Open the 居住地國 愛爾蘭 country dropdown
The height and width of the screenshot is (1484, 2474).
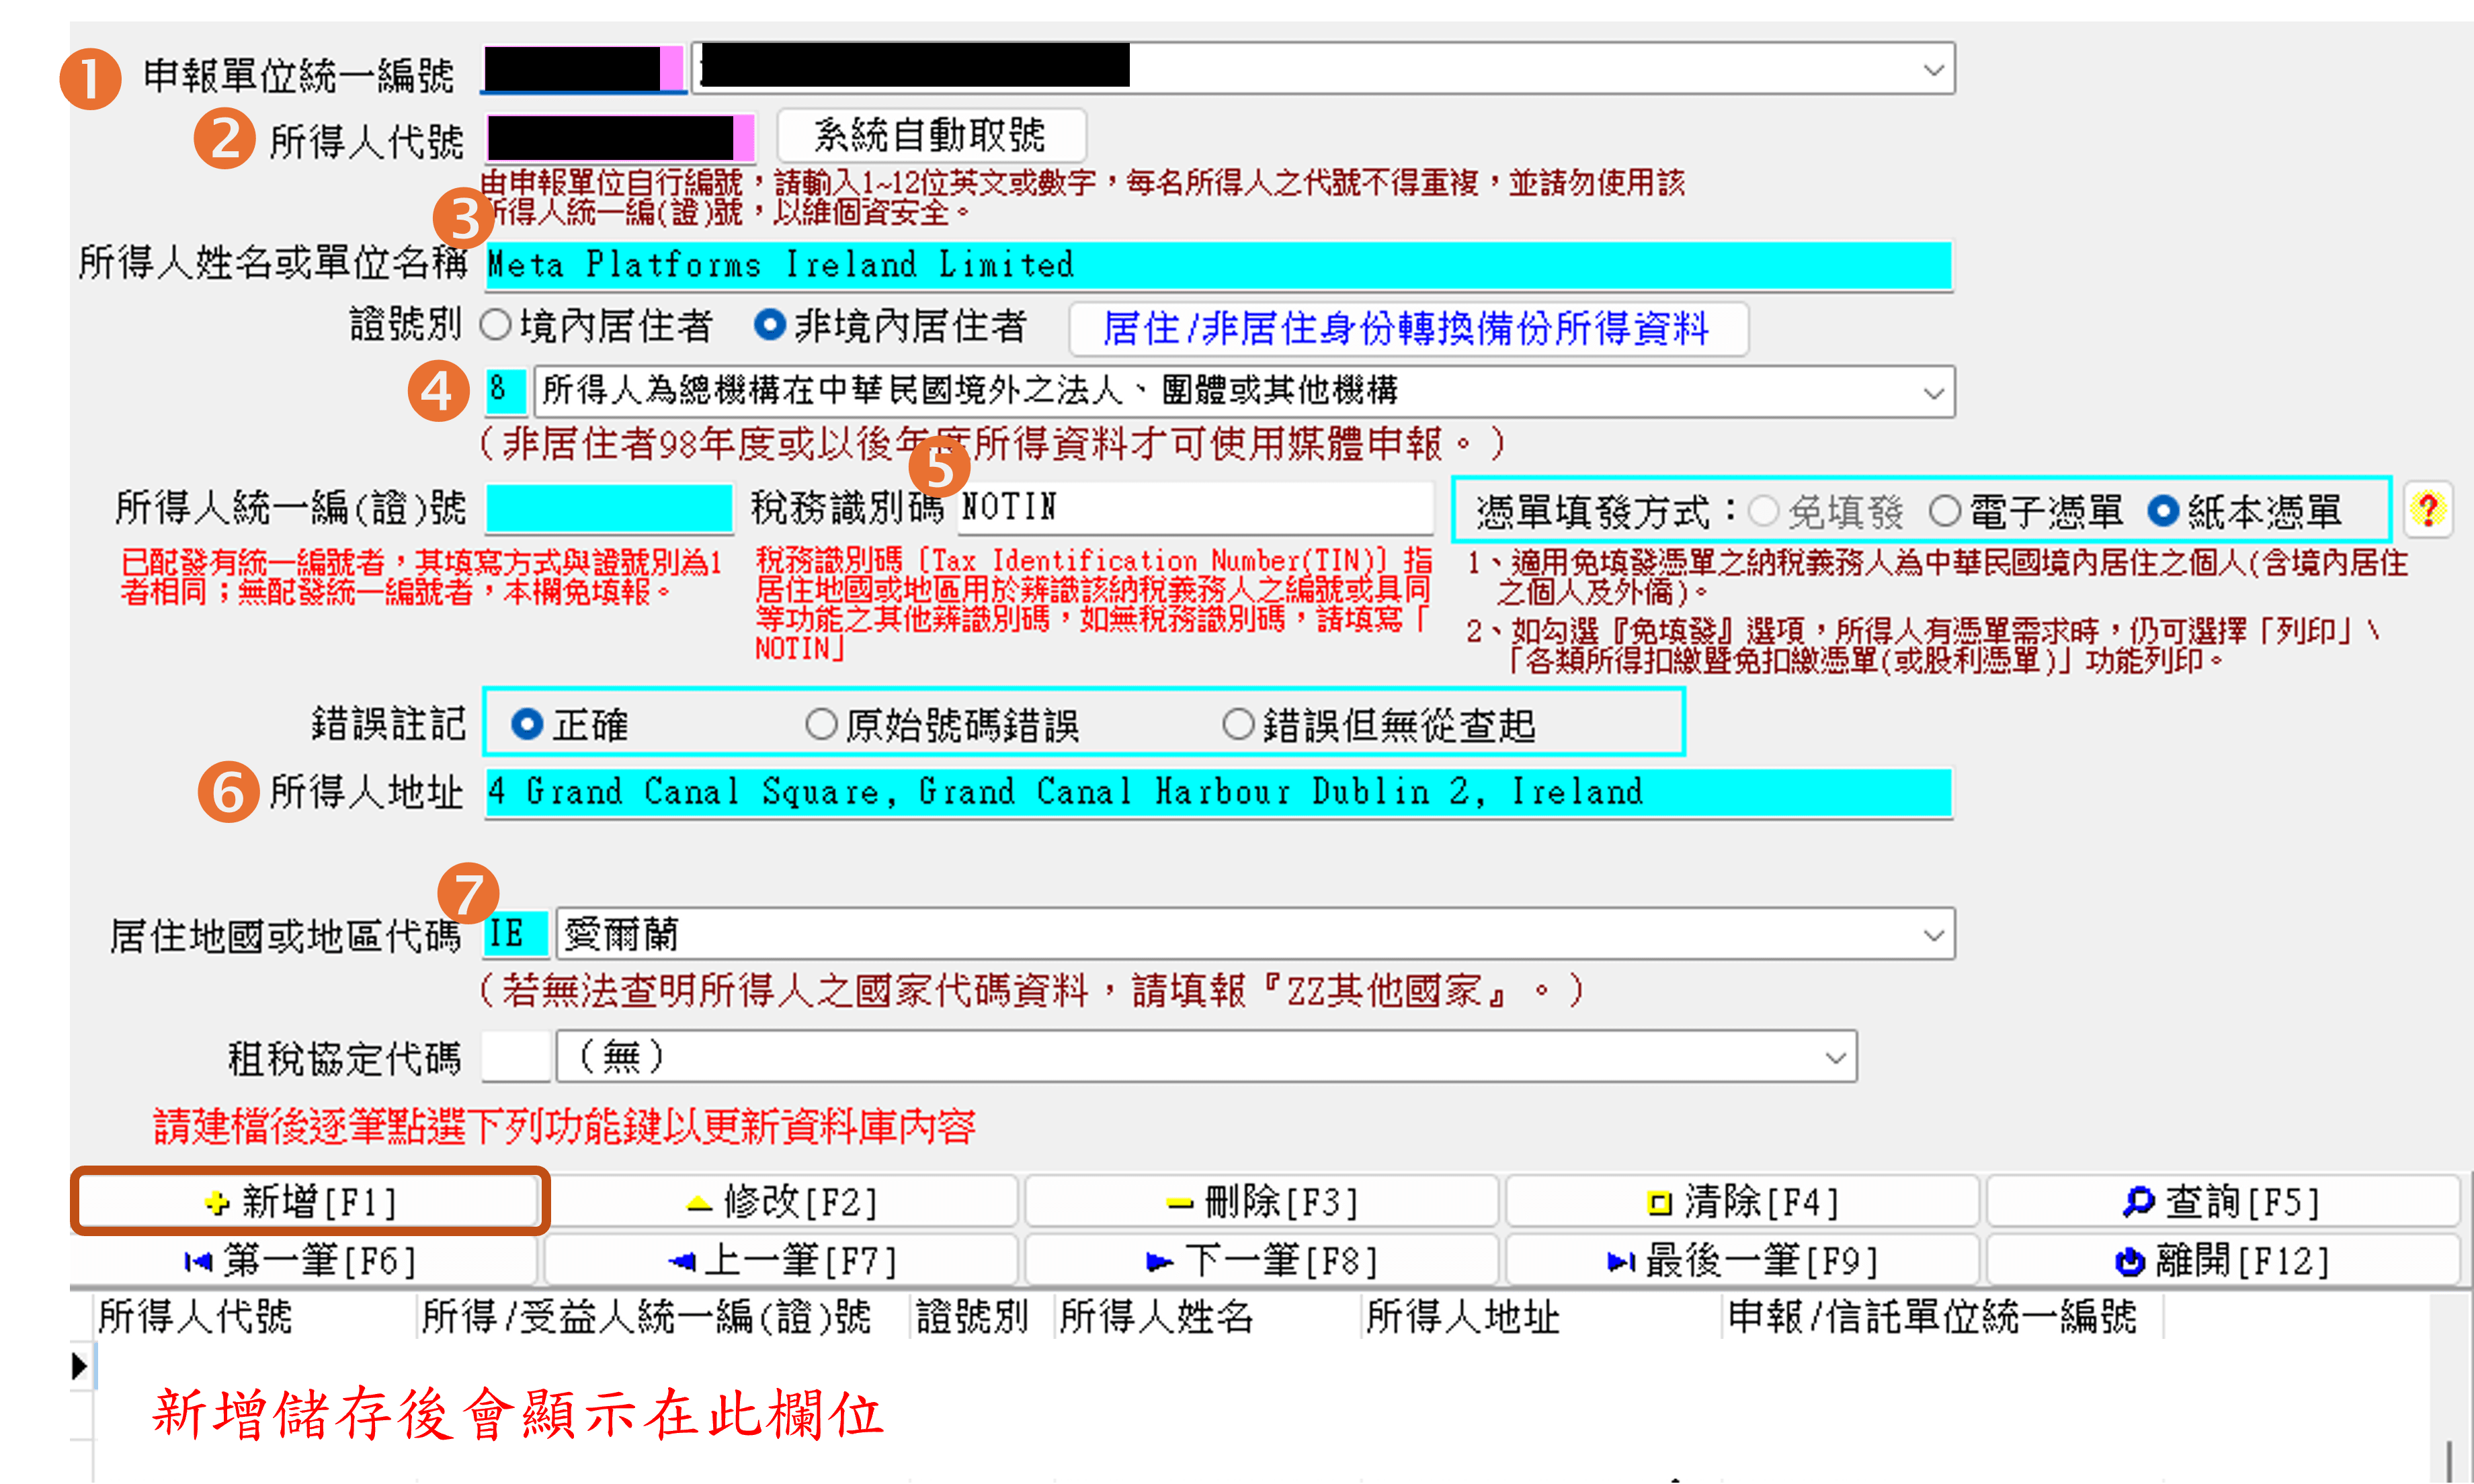pyautogui.click(x=1933, y=935)
